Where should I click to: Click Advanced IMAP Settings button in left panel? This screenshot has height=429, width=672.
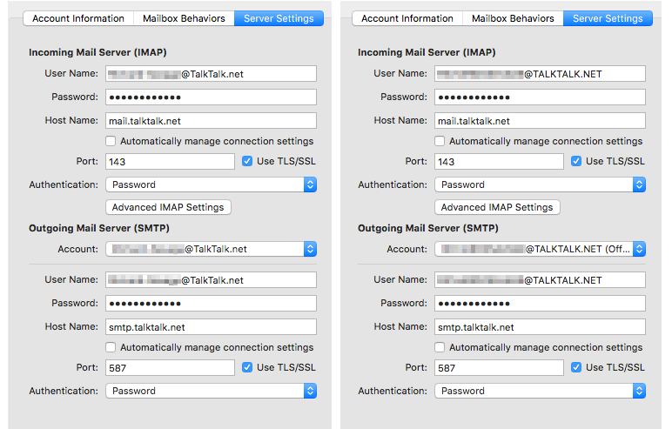[x=168, y=207]
